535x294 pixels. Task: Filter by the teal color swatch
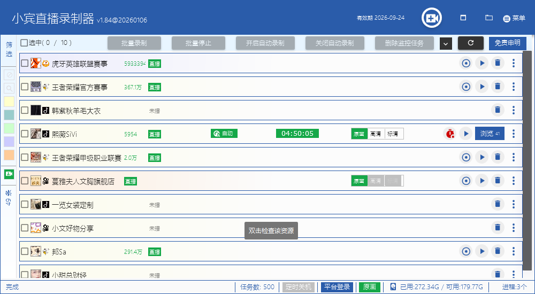click(9, 115)
